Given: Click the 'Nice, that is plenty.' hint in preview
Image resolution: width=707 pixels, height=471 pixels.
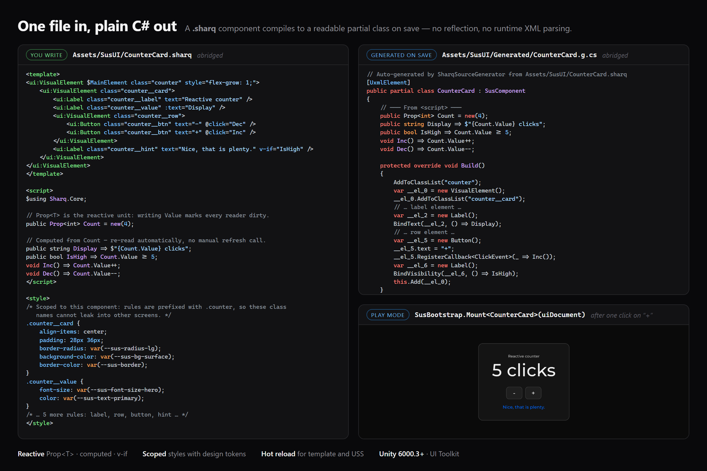Looking at the screenshot, I should (524, 407).
